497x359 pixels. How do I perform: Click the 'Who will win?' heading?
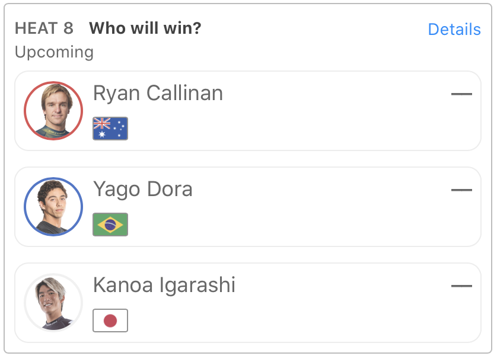point(145,28)
